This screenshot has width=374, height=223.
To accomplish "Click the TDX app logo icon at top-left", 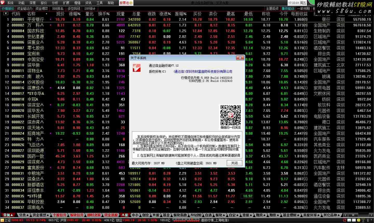I will coord(3,3).
